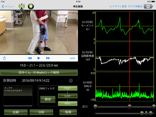Tap the モーメント value 8.1 label
Viewport: 156px width, 117px height.
(88, 29)
